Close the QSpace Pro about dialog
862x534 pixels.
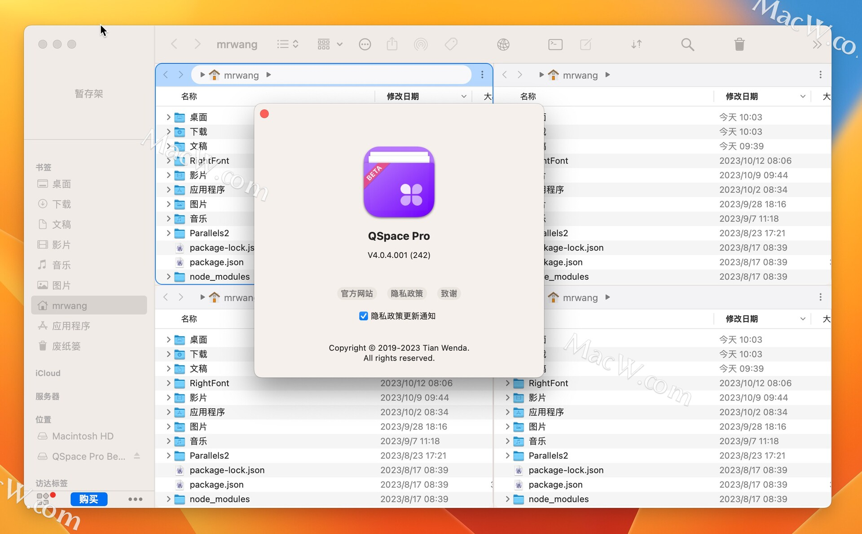pos(264,114)
